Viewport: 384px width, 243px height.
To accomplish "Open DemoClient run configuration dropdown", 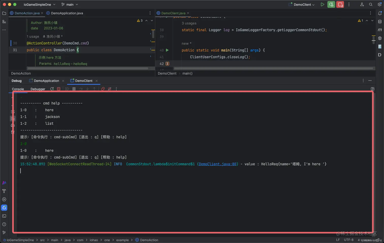I will pos(301,5).
